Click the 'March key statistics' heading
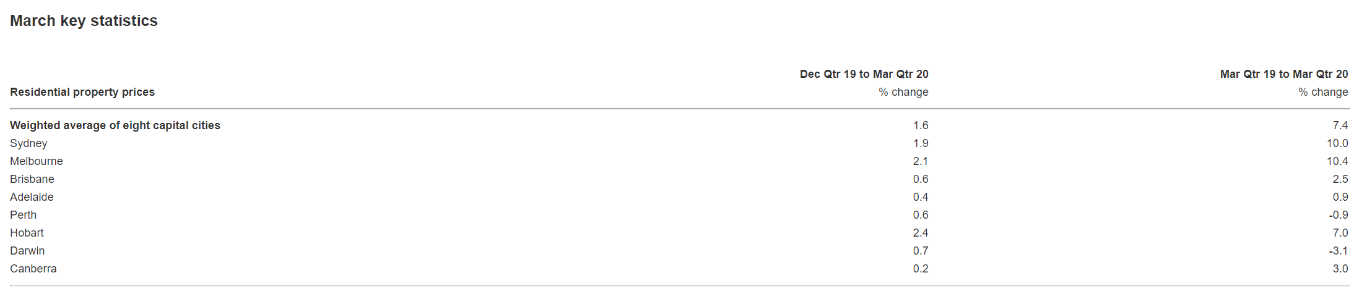This screenshot has height=299, width=1367. [84, 21]
